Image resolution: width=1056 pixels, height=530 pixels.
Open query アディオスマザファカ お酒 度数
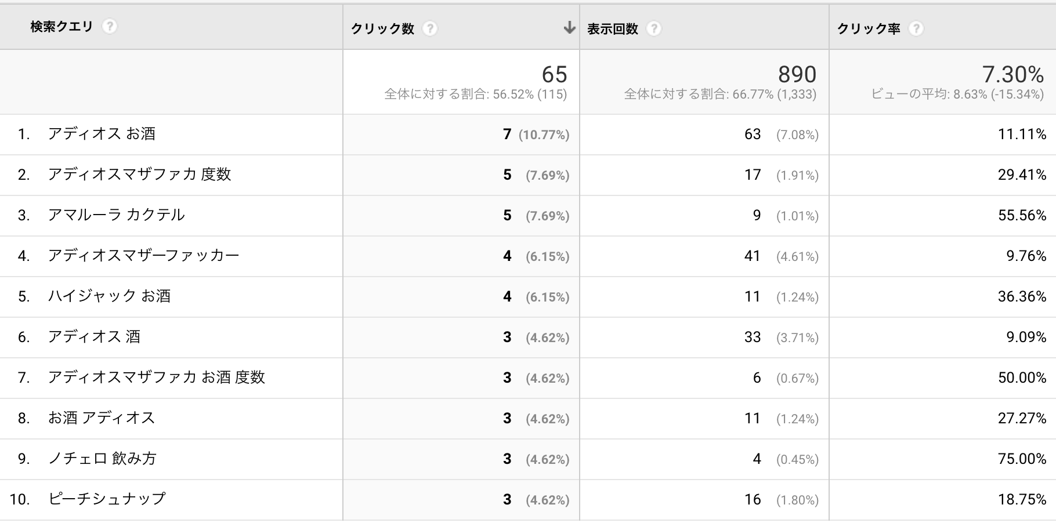156,377
